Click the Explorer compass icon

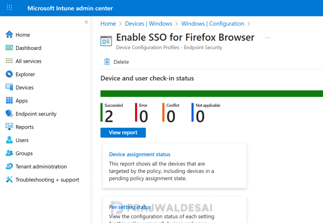(9, 74)
